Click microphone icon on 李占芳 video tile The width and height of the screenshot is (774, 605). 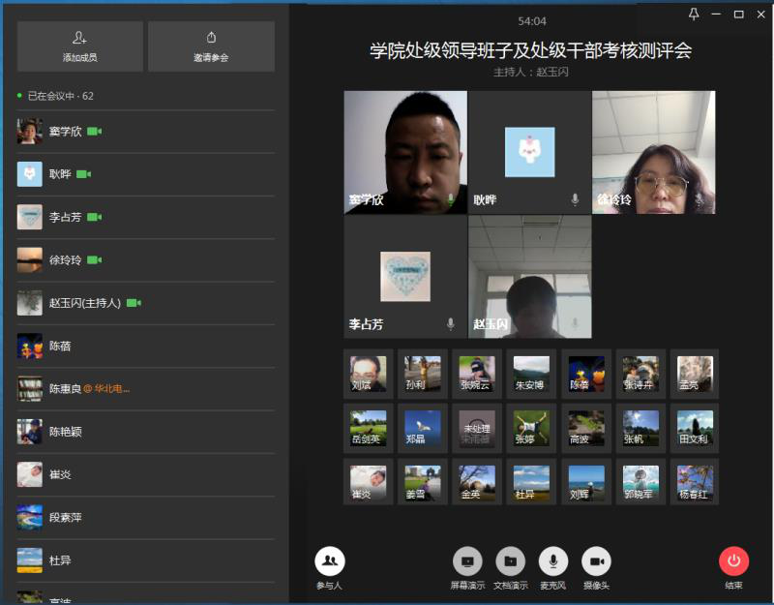pyautogui.click(x=451, y=323)
